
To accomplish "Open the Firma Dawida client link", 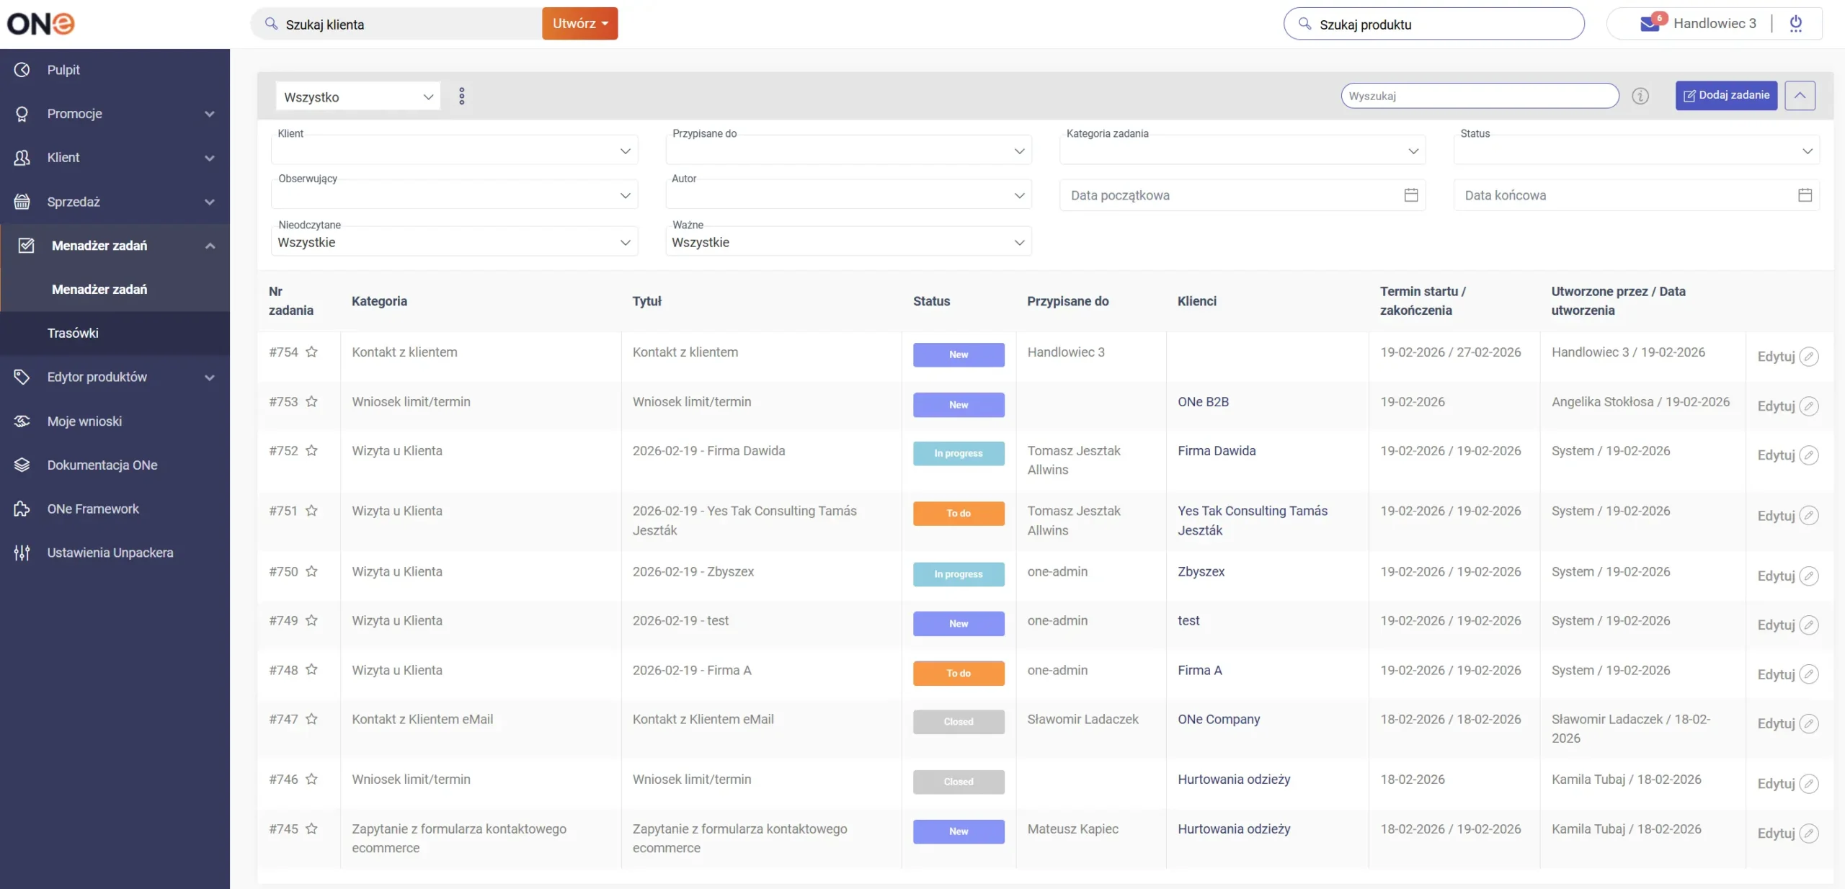I will coord(1217,451).
